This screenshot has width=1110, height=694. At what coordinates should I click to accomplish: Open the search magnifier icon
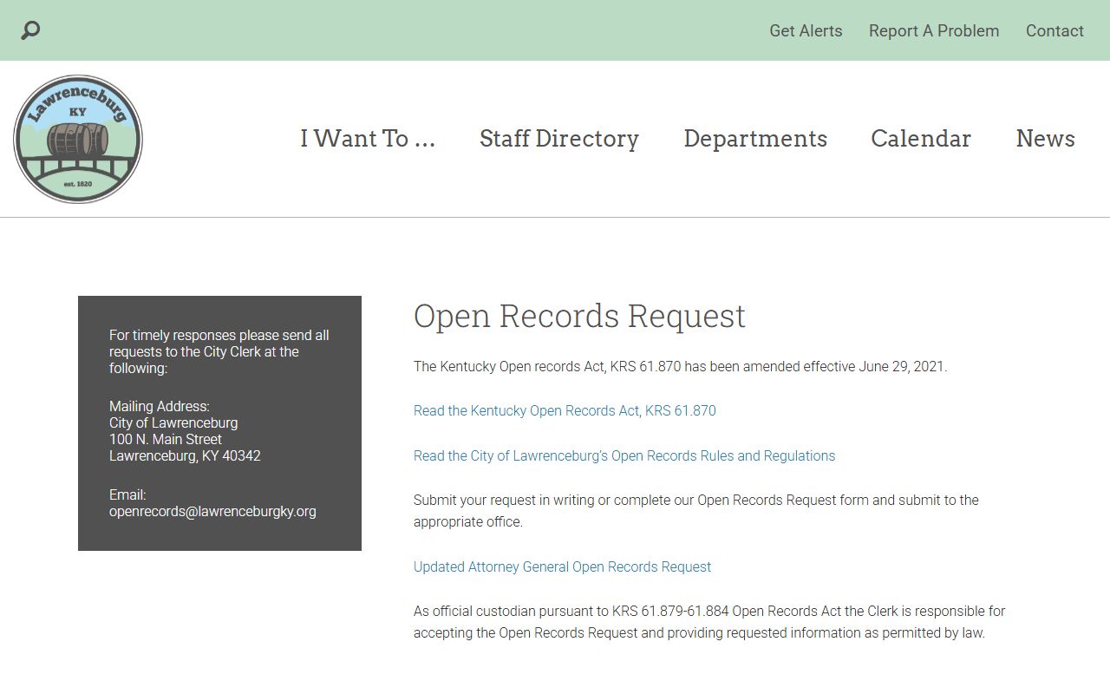click(x=30, y=30)
